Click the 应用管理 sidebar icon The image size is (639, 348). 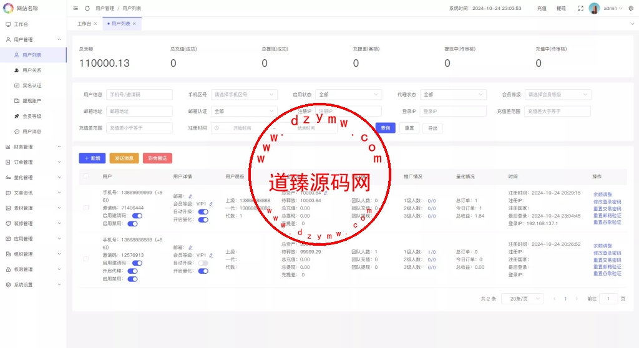8,239
